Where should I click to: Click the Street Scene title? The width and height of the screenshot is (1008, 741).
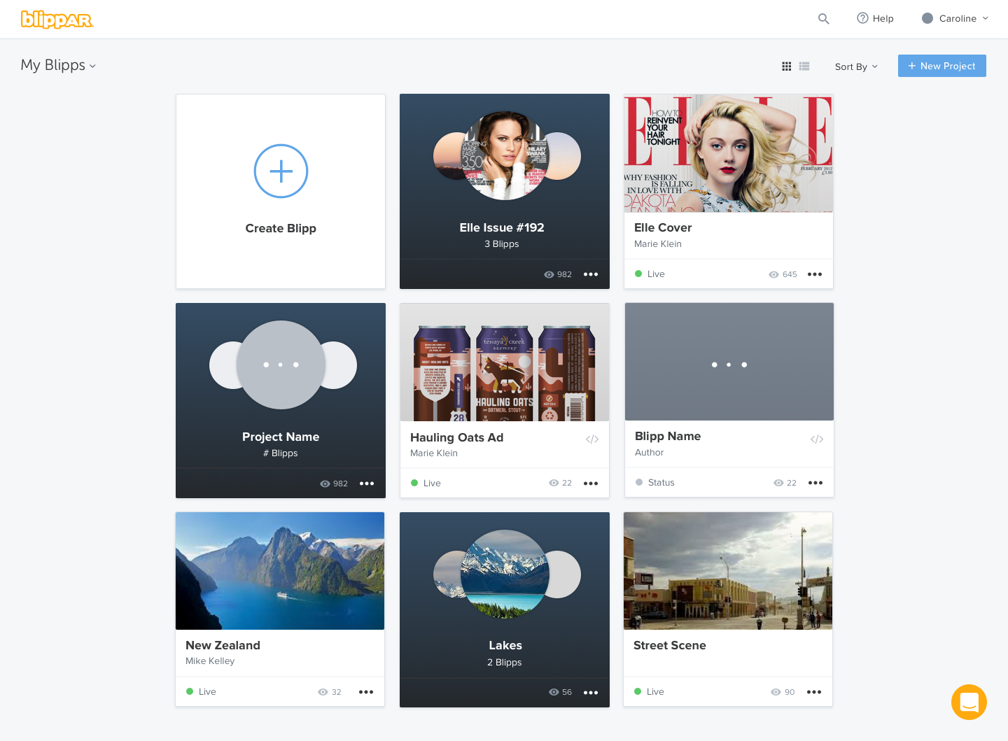(670, 645)
